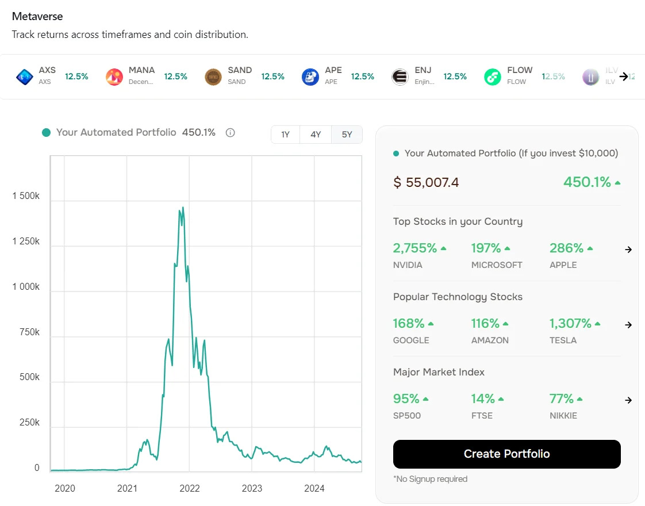Click the AXS coin logo icon

24,77
